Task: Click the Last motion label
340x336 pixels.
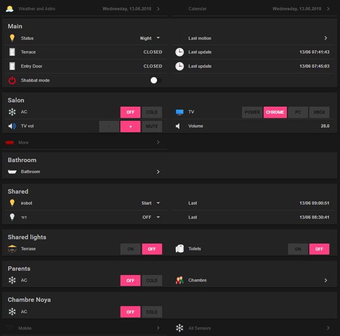Action: point(200,38)
